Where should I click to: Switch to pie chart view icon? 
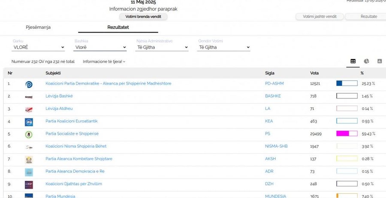click(x=366, y=61)
